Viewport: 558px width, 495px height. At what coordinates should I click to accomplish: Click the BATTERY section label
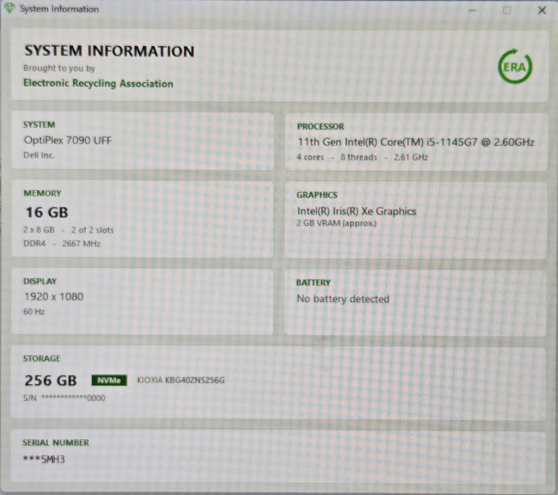click(313, 283)
